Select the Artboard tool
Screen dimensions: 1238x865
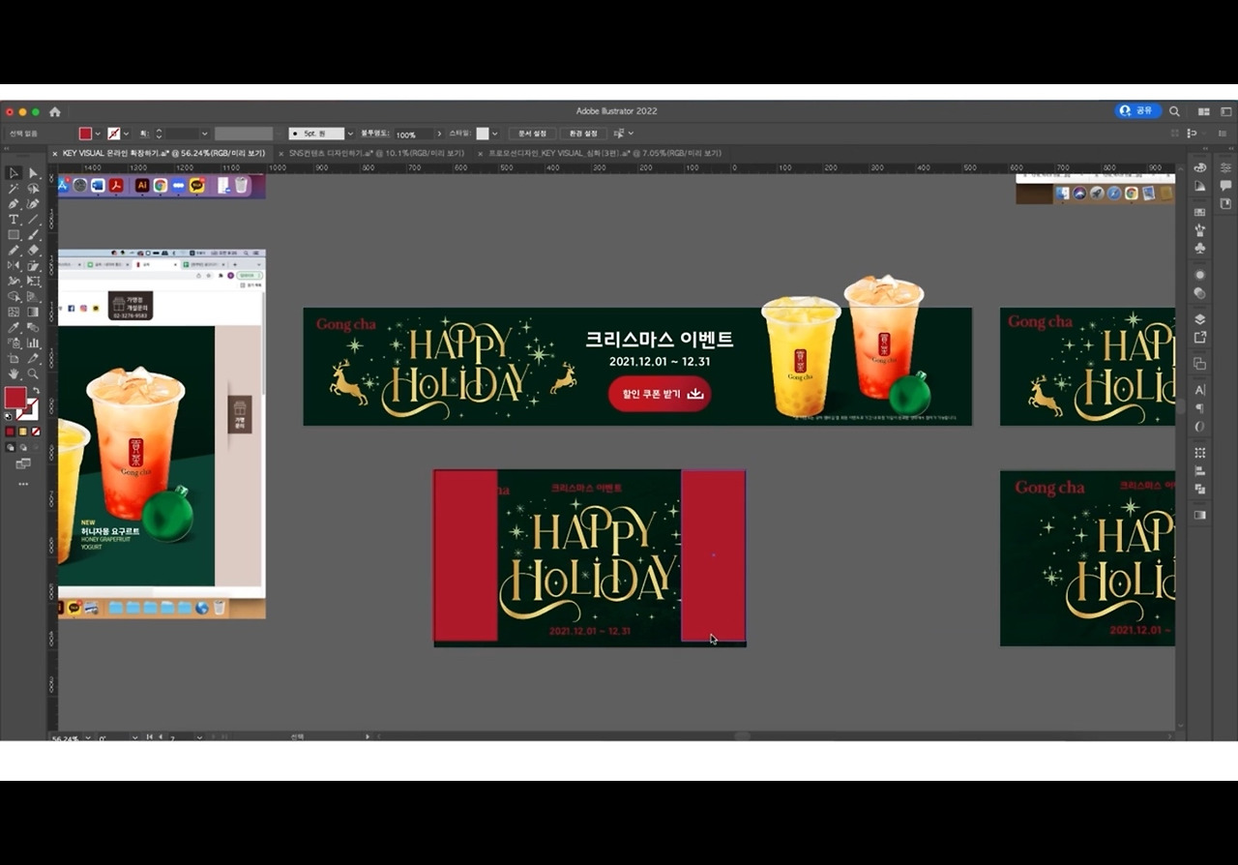tap(14, 358)
